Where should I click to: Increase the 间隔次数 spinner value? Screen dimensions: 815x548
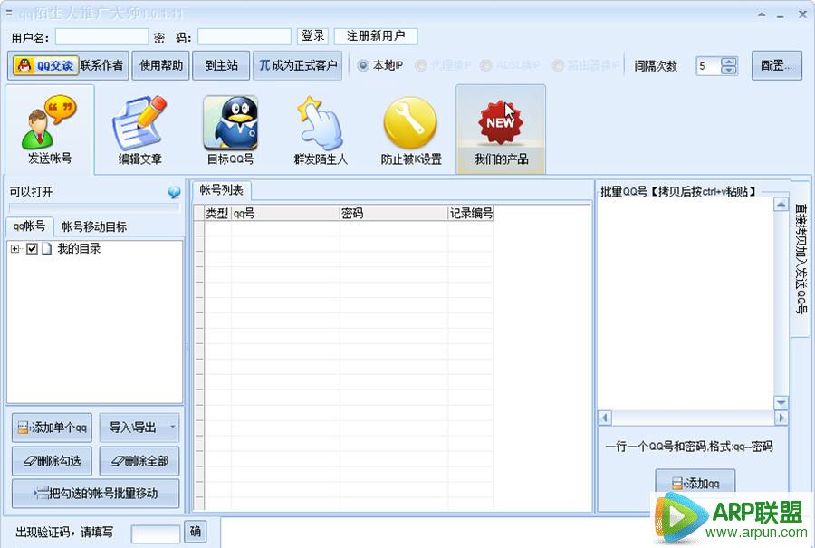click(x=729, y=62)
